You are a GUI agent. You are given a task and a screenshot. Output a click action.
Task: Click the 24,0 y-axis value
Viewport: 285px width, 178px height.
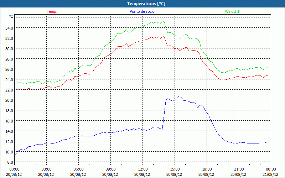pyautogui.click(x=9, y=79)
